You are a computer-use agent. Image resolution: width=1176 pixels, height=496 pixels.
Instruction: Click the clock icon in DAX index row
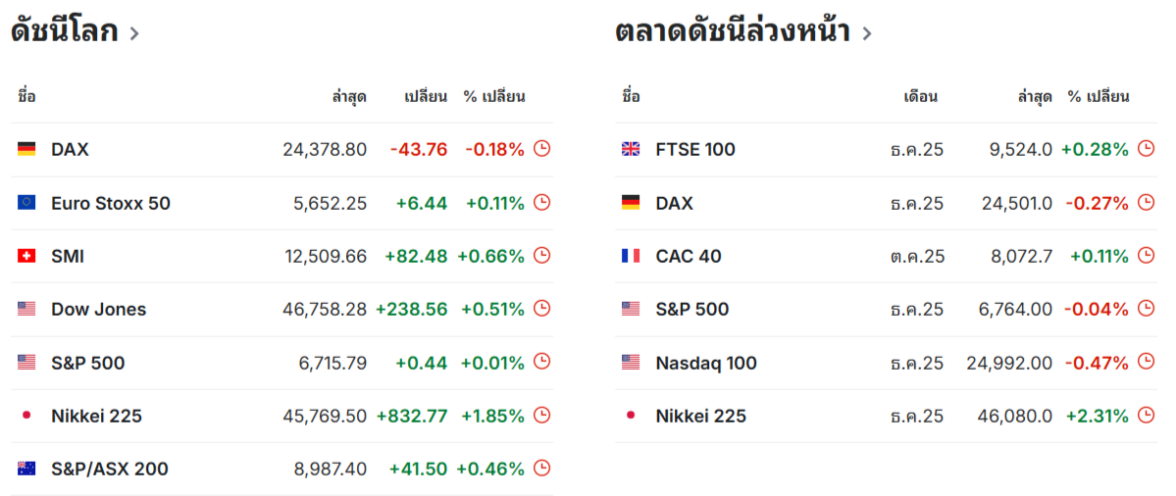541,149
